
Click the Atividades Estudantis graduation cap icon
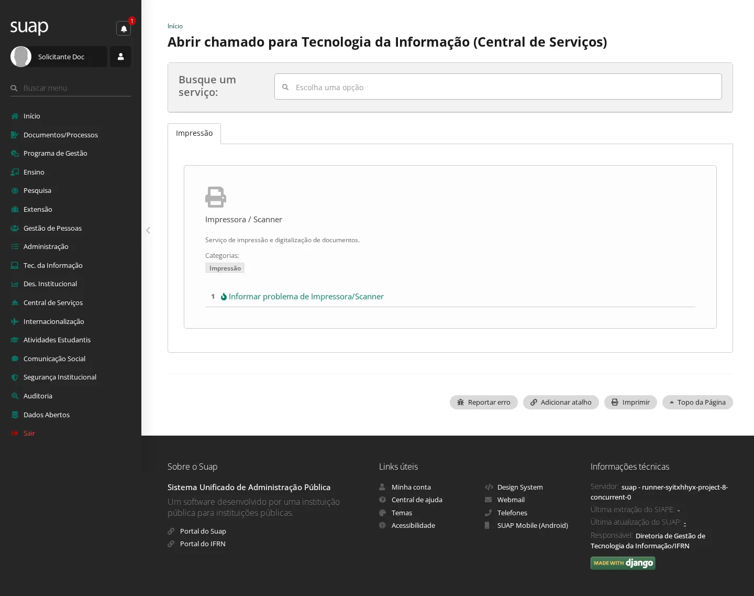pyautogui.click(x=15, y=340)
